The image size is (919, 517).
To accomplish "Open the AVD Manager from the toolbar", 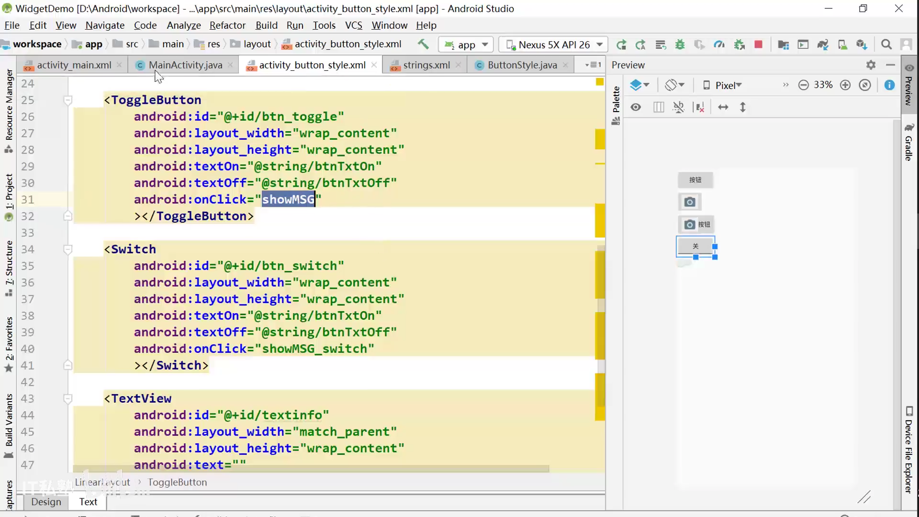I will tap(842, 45).
